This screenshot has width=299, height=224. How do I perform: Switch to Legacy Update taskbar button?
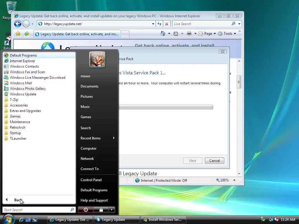tap(117, 220)
